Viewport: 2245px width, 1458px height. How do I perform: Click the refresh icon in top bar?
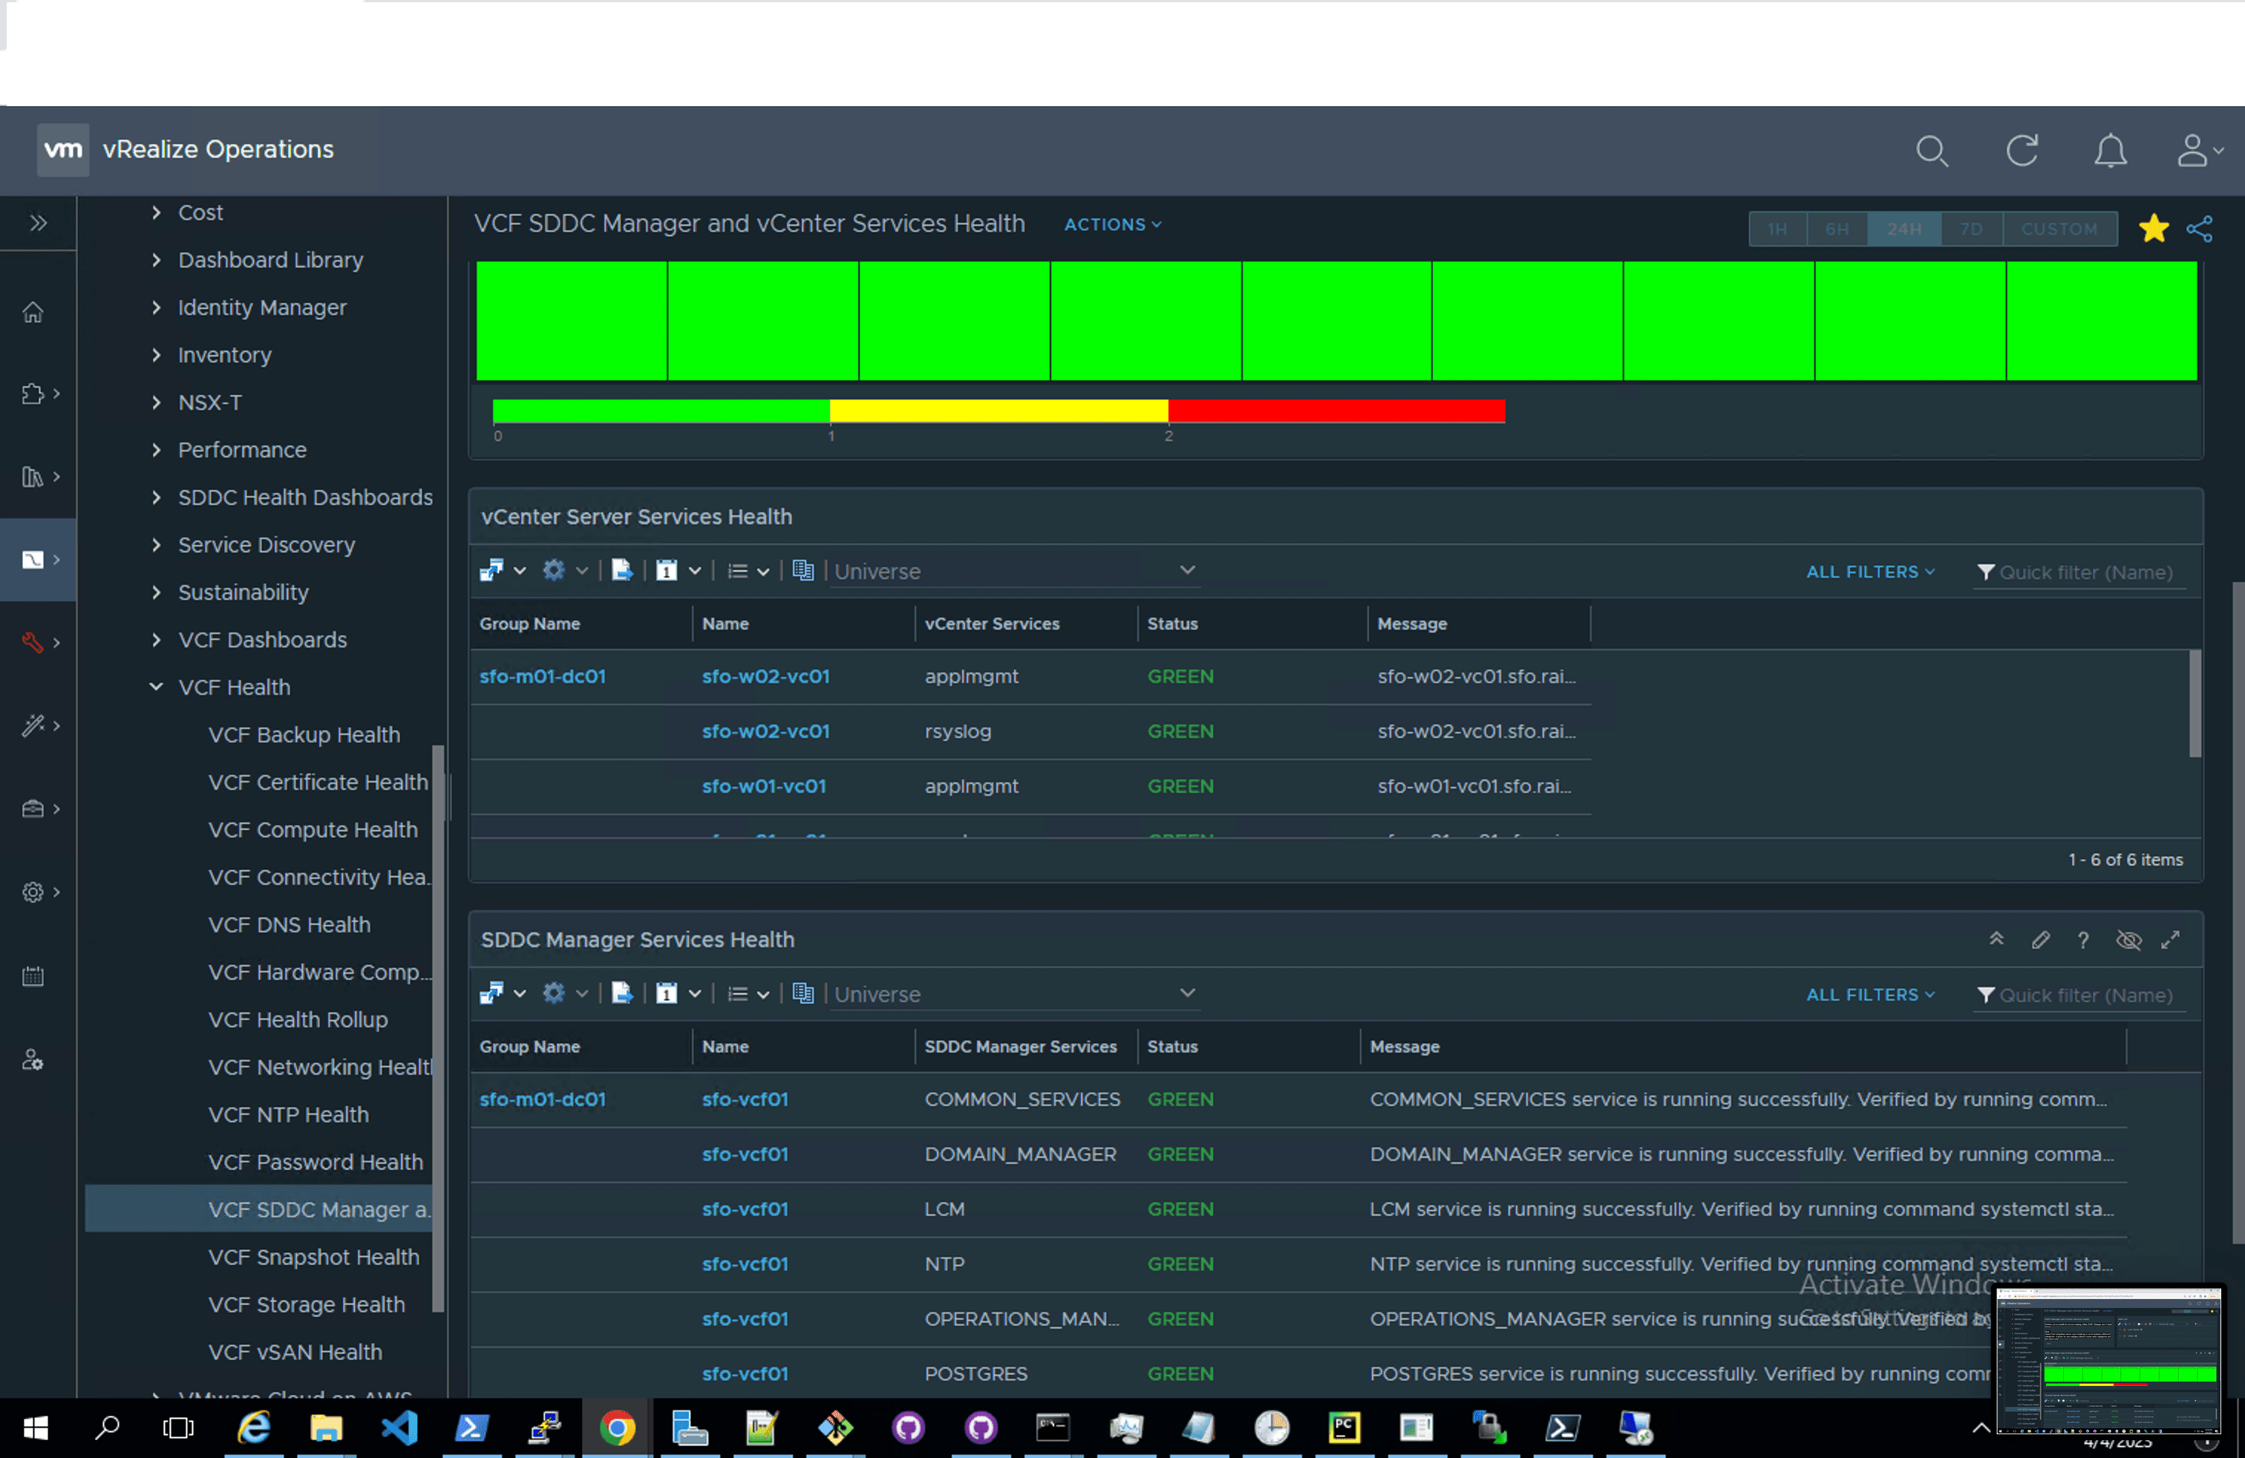(x=2022, y=151)
